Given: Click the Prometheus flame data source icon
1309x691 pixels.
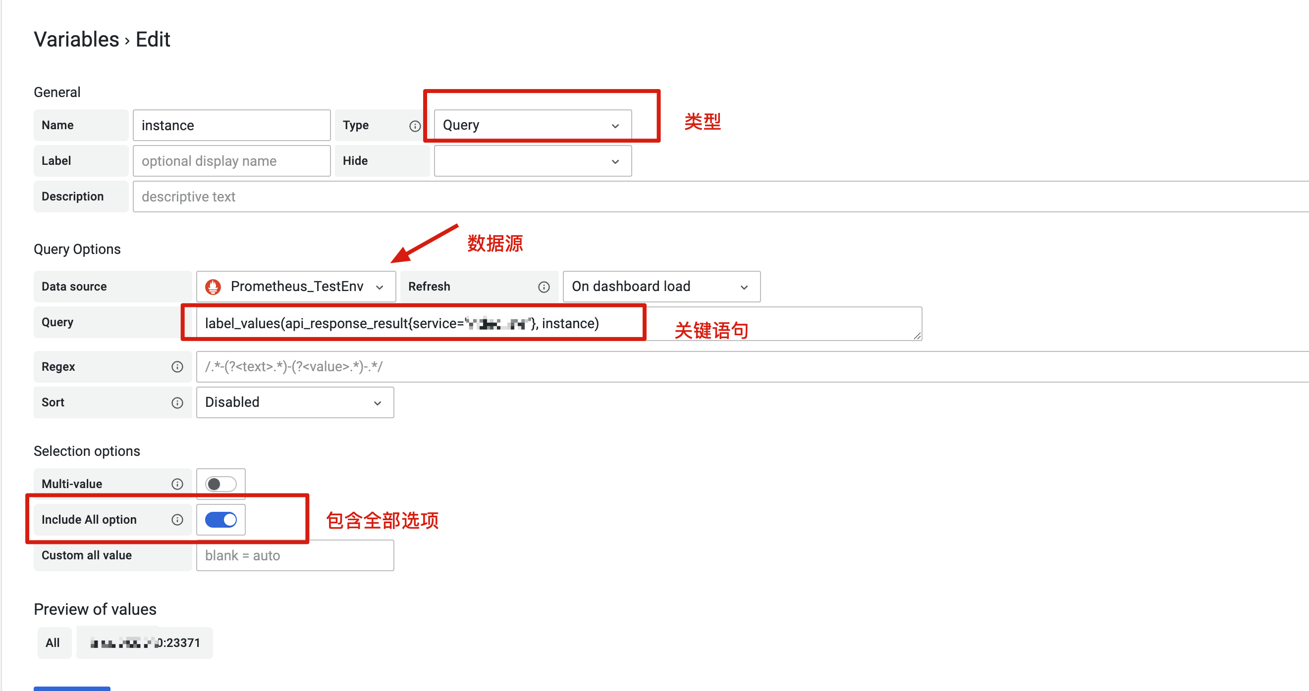Looking at the screenshot, I should click(213, 287).
